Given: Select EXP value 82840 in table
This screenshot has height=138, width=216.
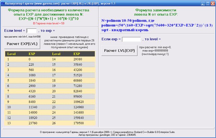Looking at the screenshot, I should (x=78, y=91).
